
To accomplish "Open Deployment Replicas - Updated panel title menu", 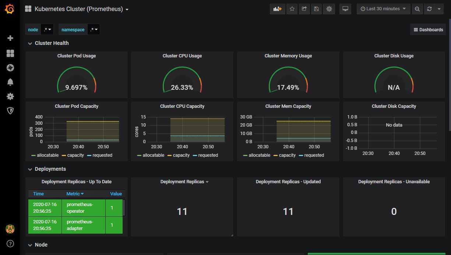I will point(288,182).
